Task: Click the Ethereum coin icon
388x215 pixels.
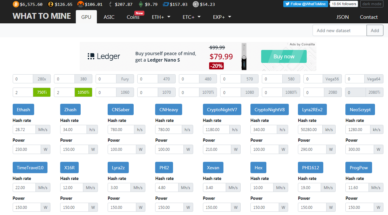Action: 111,4
